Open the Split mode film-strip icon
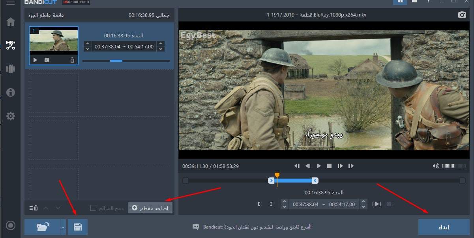Image resolution: width=474 pixels, height=238 pixels. (11, 69)
